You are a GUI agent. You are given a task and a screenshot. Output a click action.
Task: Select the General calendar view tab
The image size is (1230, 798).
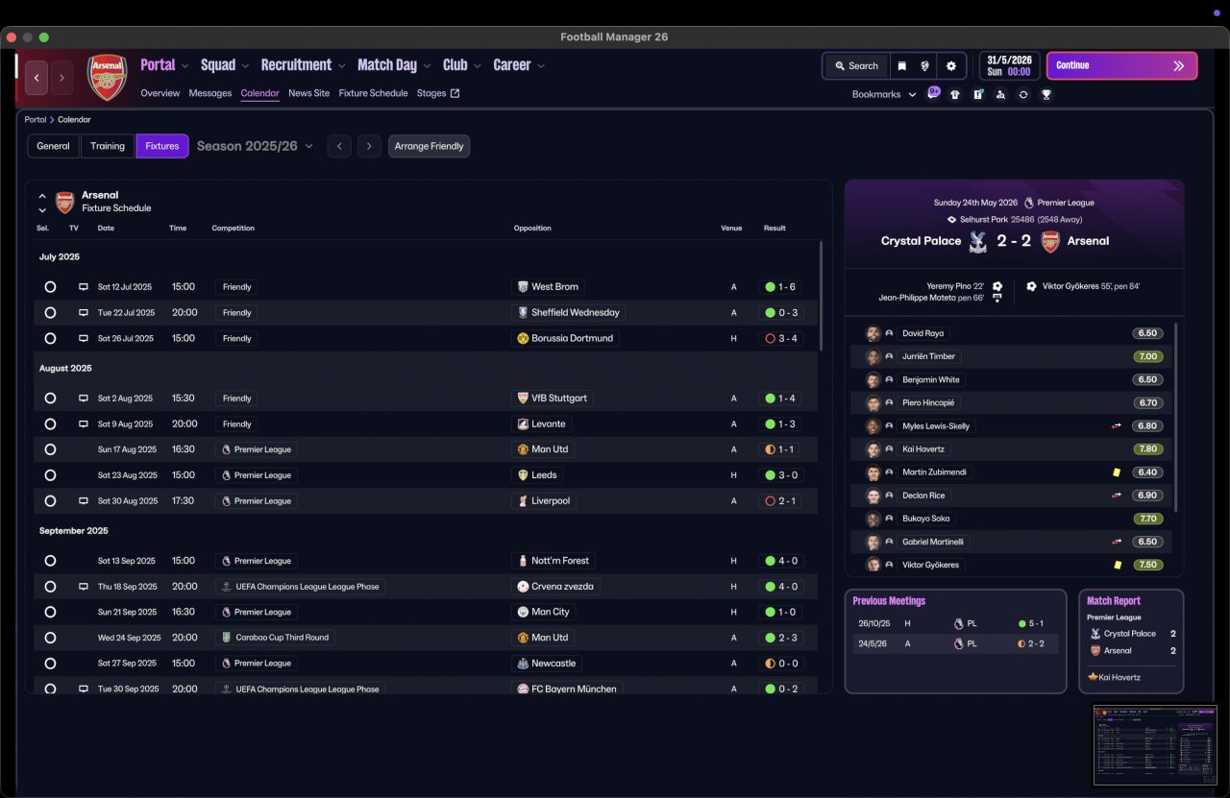[x=54, y=146]
